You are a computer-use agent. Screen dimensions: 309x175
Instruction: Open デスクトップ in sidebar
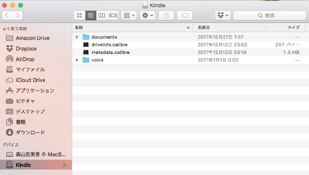click(36, 111)
